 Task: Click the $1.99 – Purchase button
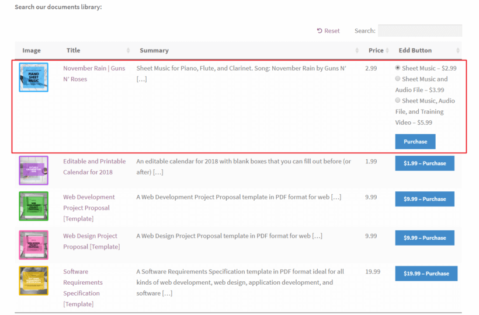pyautogui.click(x=425, y=163)
